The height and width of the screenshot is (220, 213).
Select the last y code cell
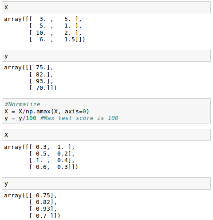pos(106,184)
